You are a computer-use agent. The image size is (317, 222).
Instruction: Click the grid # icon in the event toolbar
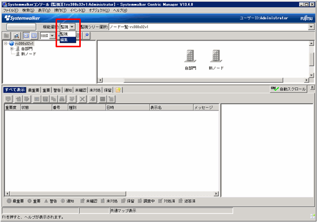pyautogui.click(x=72, y=99)
